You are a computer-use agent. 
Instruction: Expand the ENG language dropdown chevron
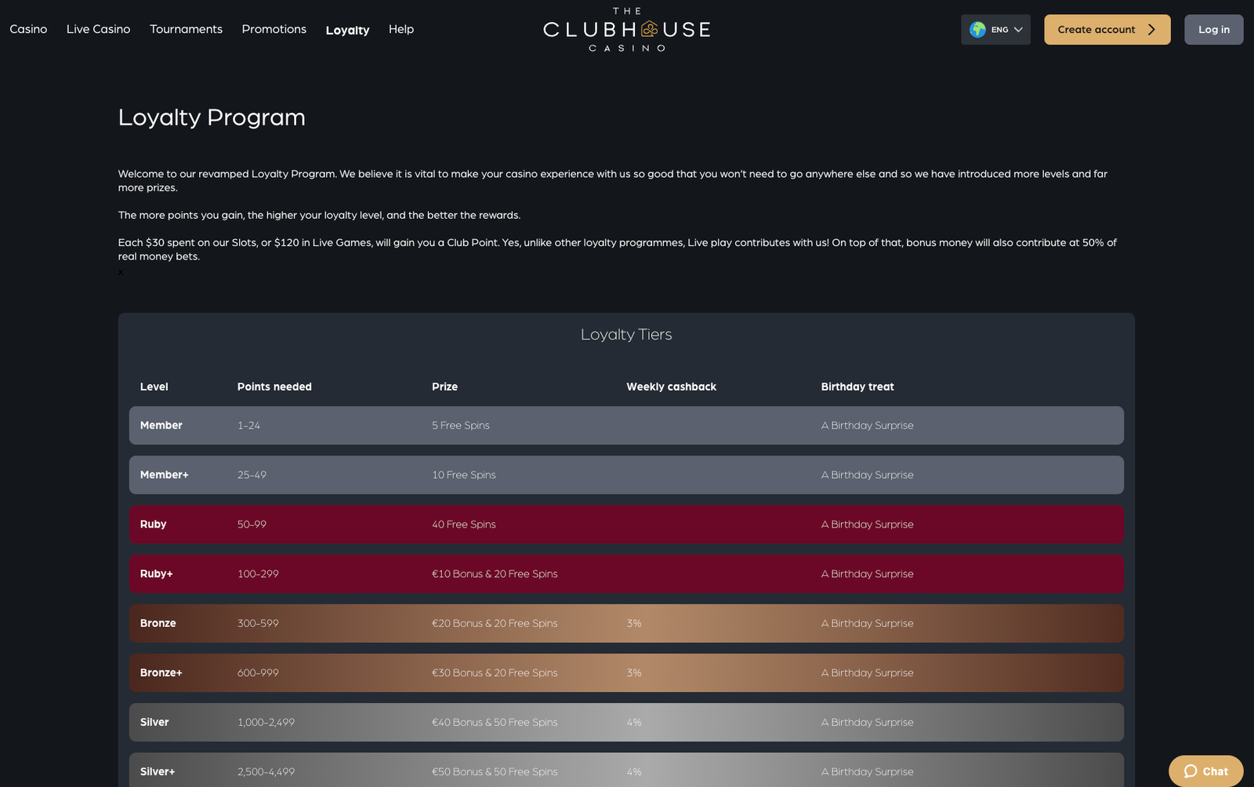1018,30
